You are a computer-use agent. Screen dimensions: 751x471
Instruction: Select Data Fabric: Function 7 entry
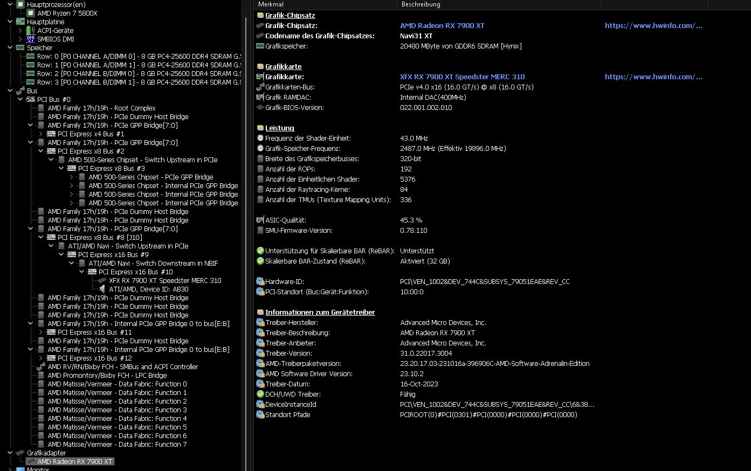coord(117,444)
